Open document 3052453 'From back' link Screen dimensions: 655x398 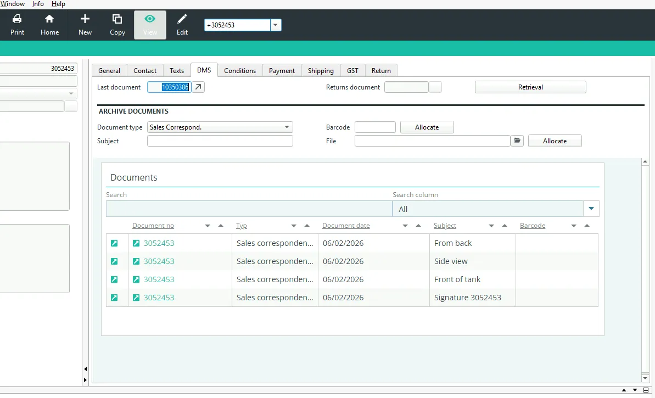(159, 243)
